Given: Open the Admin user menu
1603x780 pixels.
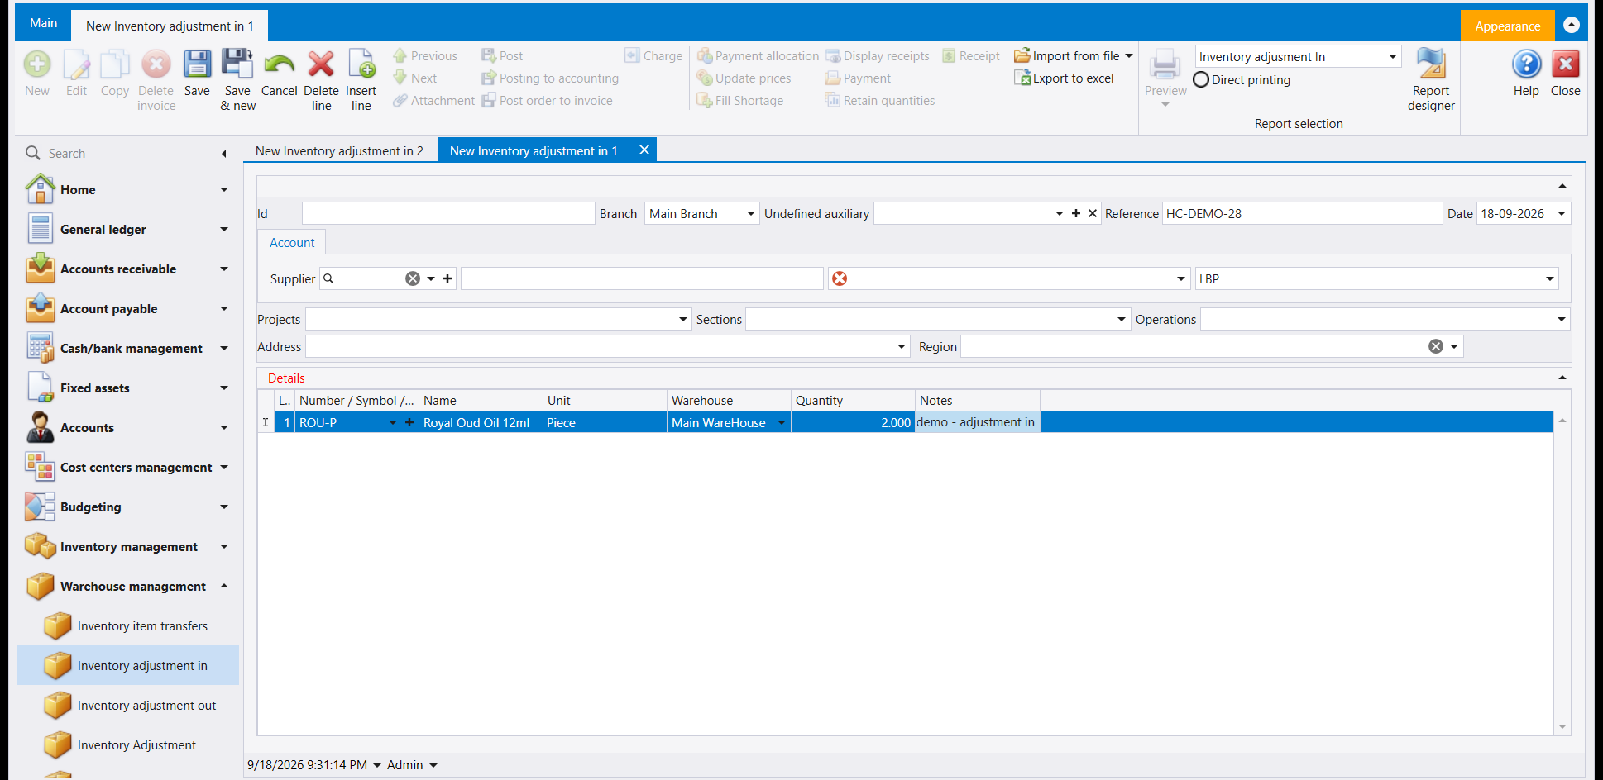Looking at the screenshot, I should click(x=412, y=765).
